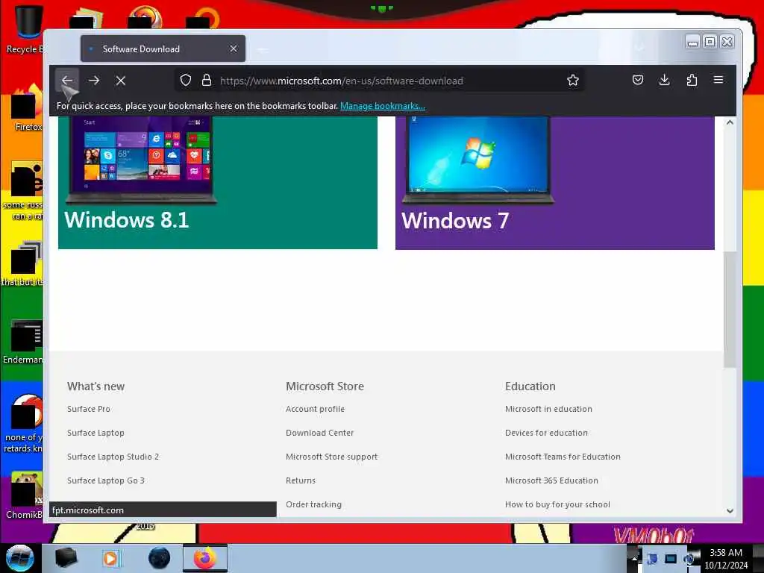Click the "Microsoft Store" footer heading
This screenshot has width=764, height=573.
click(x=325, y=386)
